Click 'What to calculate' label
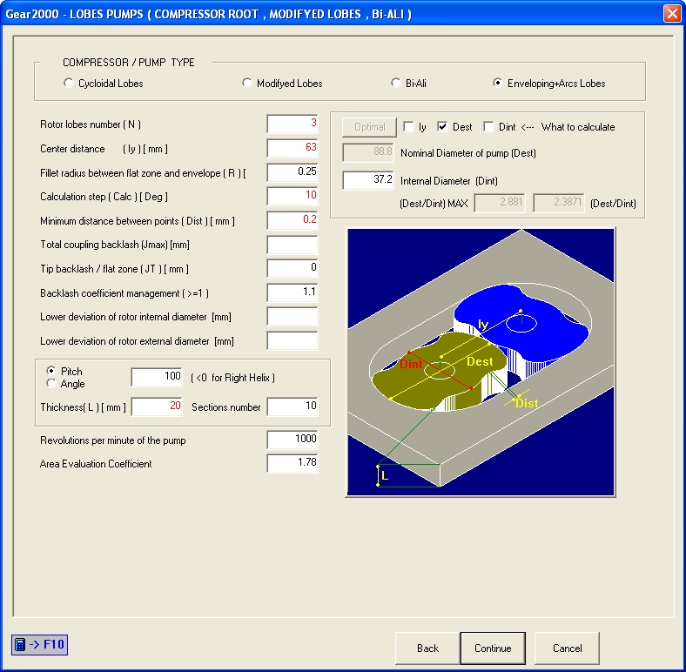 click(x=578, y=127)
